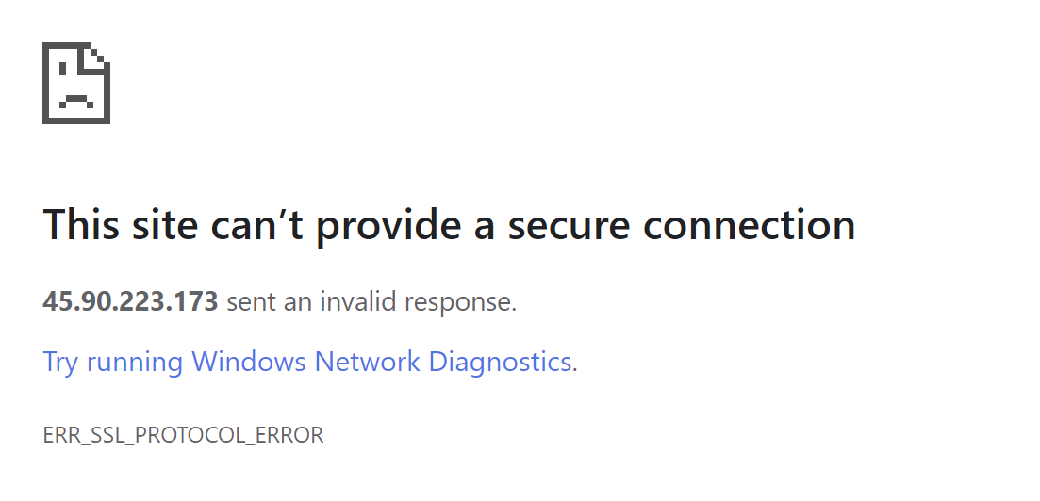Click the word sent after the IP address
The width and height of the screenshot is (1040, 501).
246,302
